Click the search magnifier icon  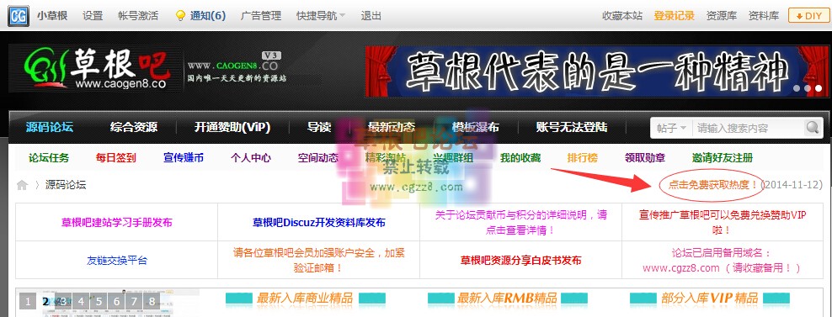813,128
